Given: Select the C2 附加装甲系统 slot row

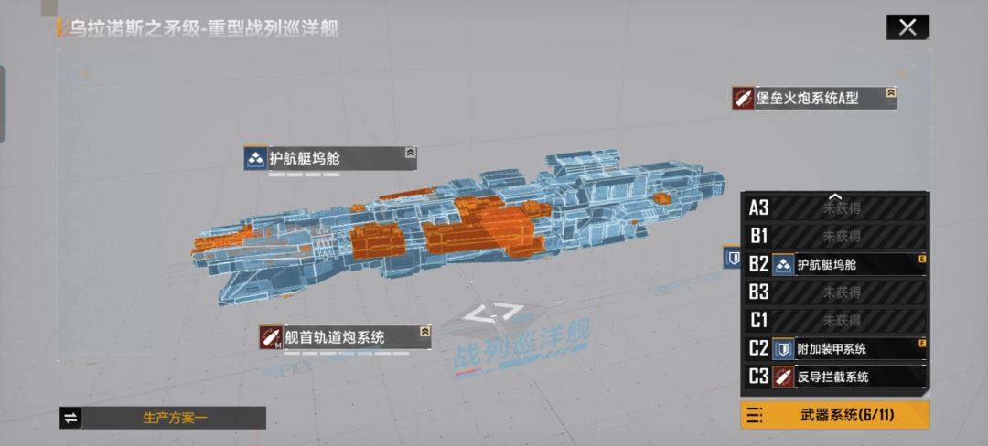Looking at the screenshot, I should (835, 349).
